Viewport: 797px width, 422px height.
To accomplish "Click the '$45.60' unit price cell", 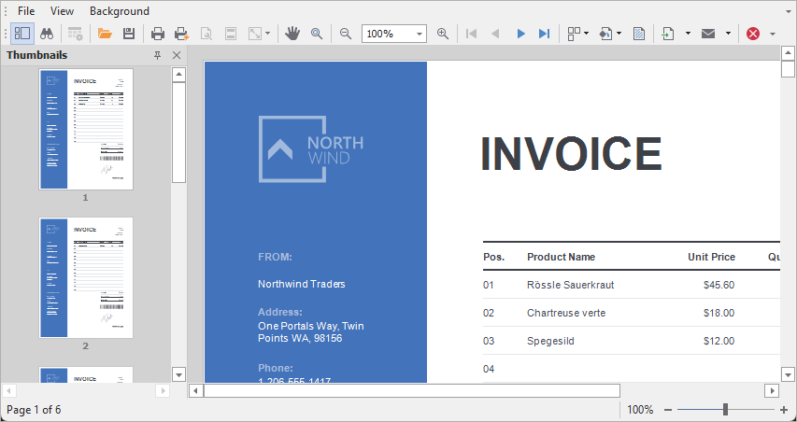I will click(x=719, y=285).
